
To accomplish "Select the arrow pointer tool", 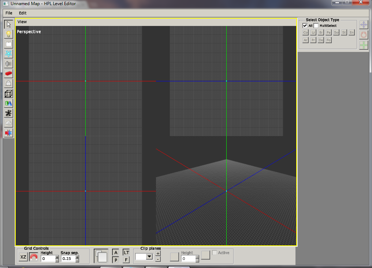I will (x=8, y=24).
